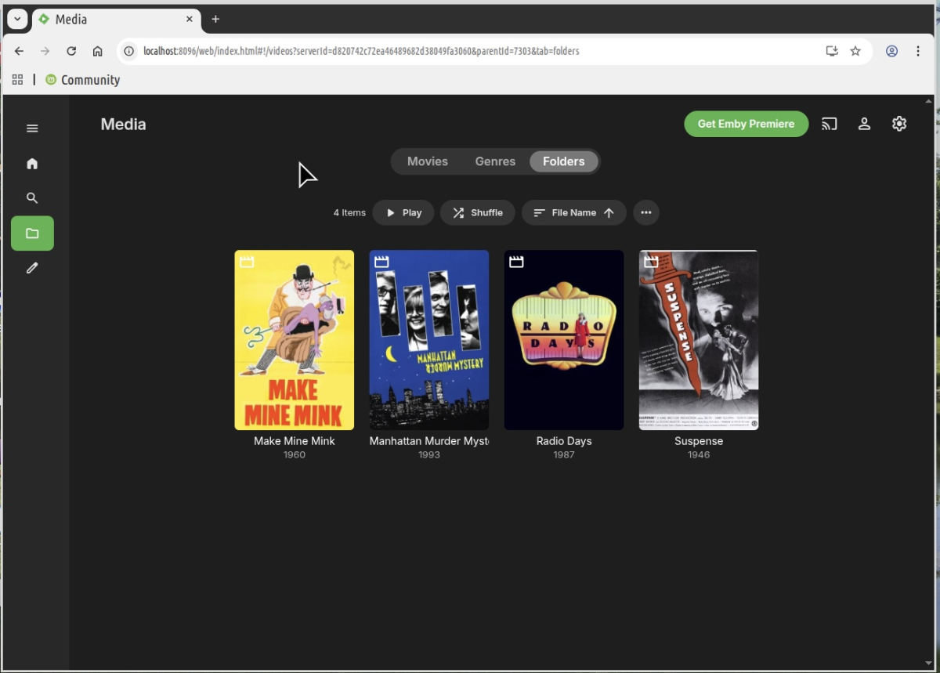Click the address bar URL
Image resolution: width=940 pixels, height=673 pixels.
(361, 51)
